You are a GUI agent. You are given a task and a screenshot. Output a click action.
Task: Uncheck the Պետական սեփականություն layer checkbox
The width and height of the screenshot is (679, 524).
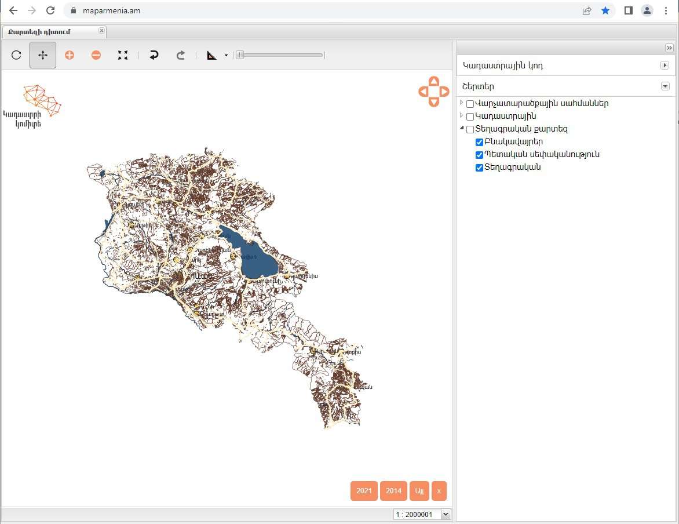(479, 155)
